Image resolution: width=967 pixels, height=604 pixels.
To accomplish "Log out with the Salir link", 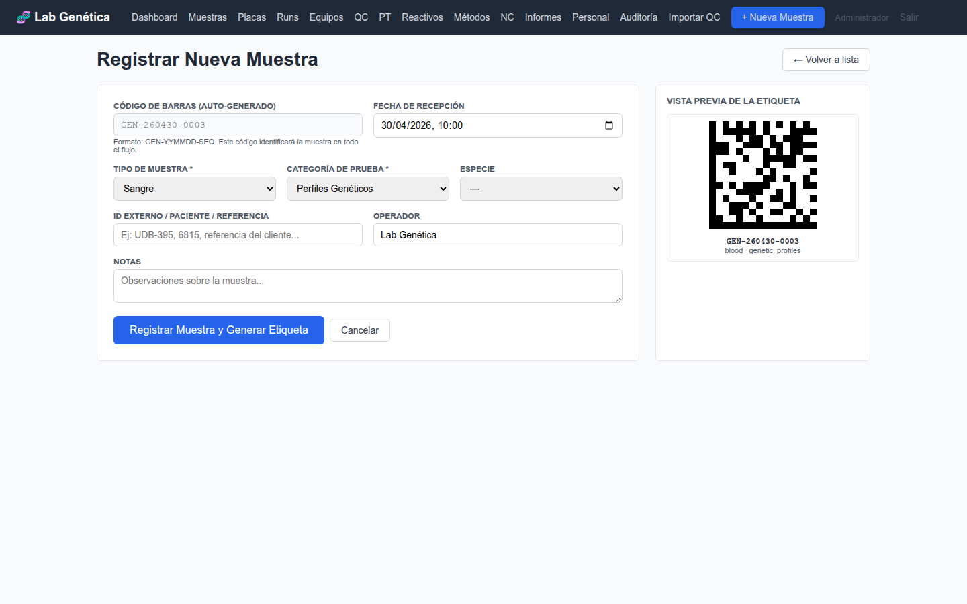I will click(909, 17).
